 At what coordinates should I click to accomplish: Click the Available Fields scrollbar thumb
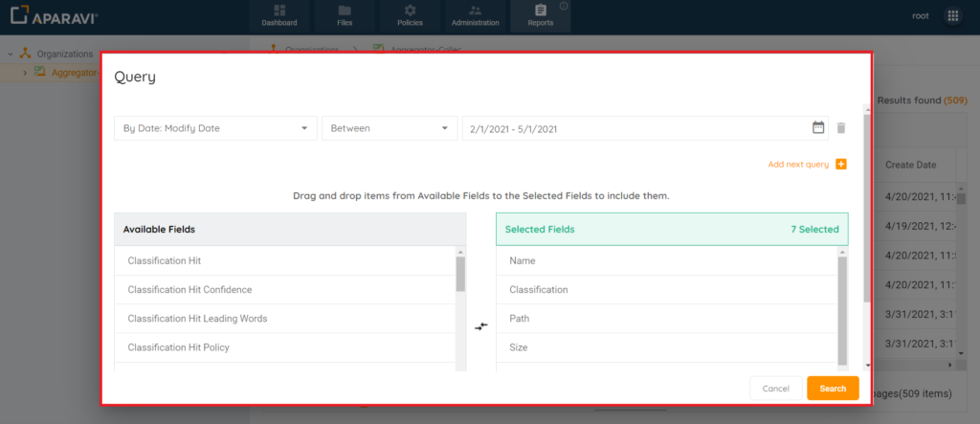coord(460,274)
